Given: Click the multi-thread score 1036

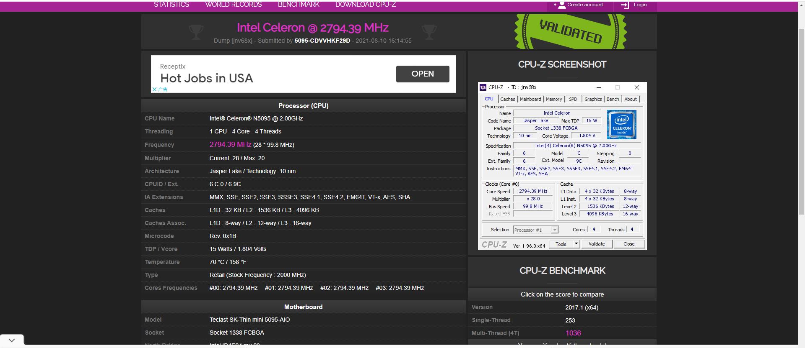Looking at the screenshot, I should click(x=573, y=333).
